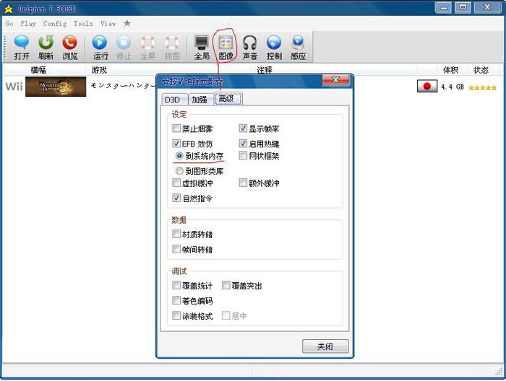
Task: Enable 覆盖突出 checkbox
Action: pyautogui.click(x=226, y=285)
